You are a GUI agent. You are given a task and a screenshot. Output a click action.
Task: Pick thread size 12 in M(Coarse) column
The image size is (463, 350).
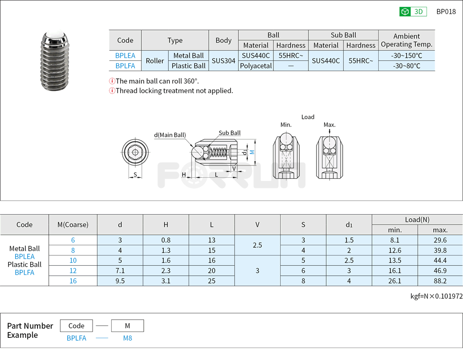[73, 271]
